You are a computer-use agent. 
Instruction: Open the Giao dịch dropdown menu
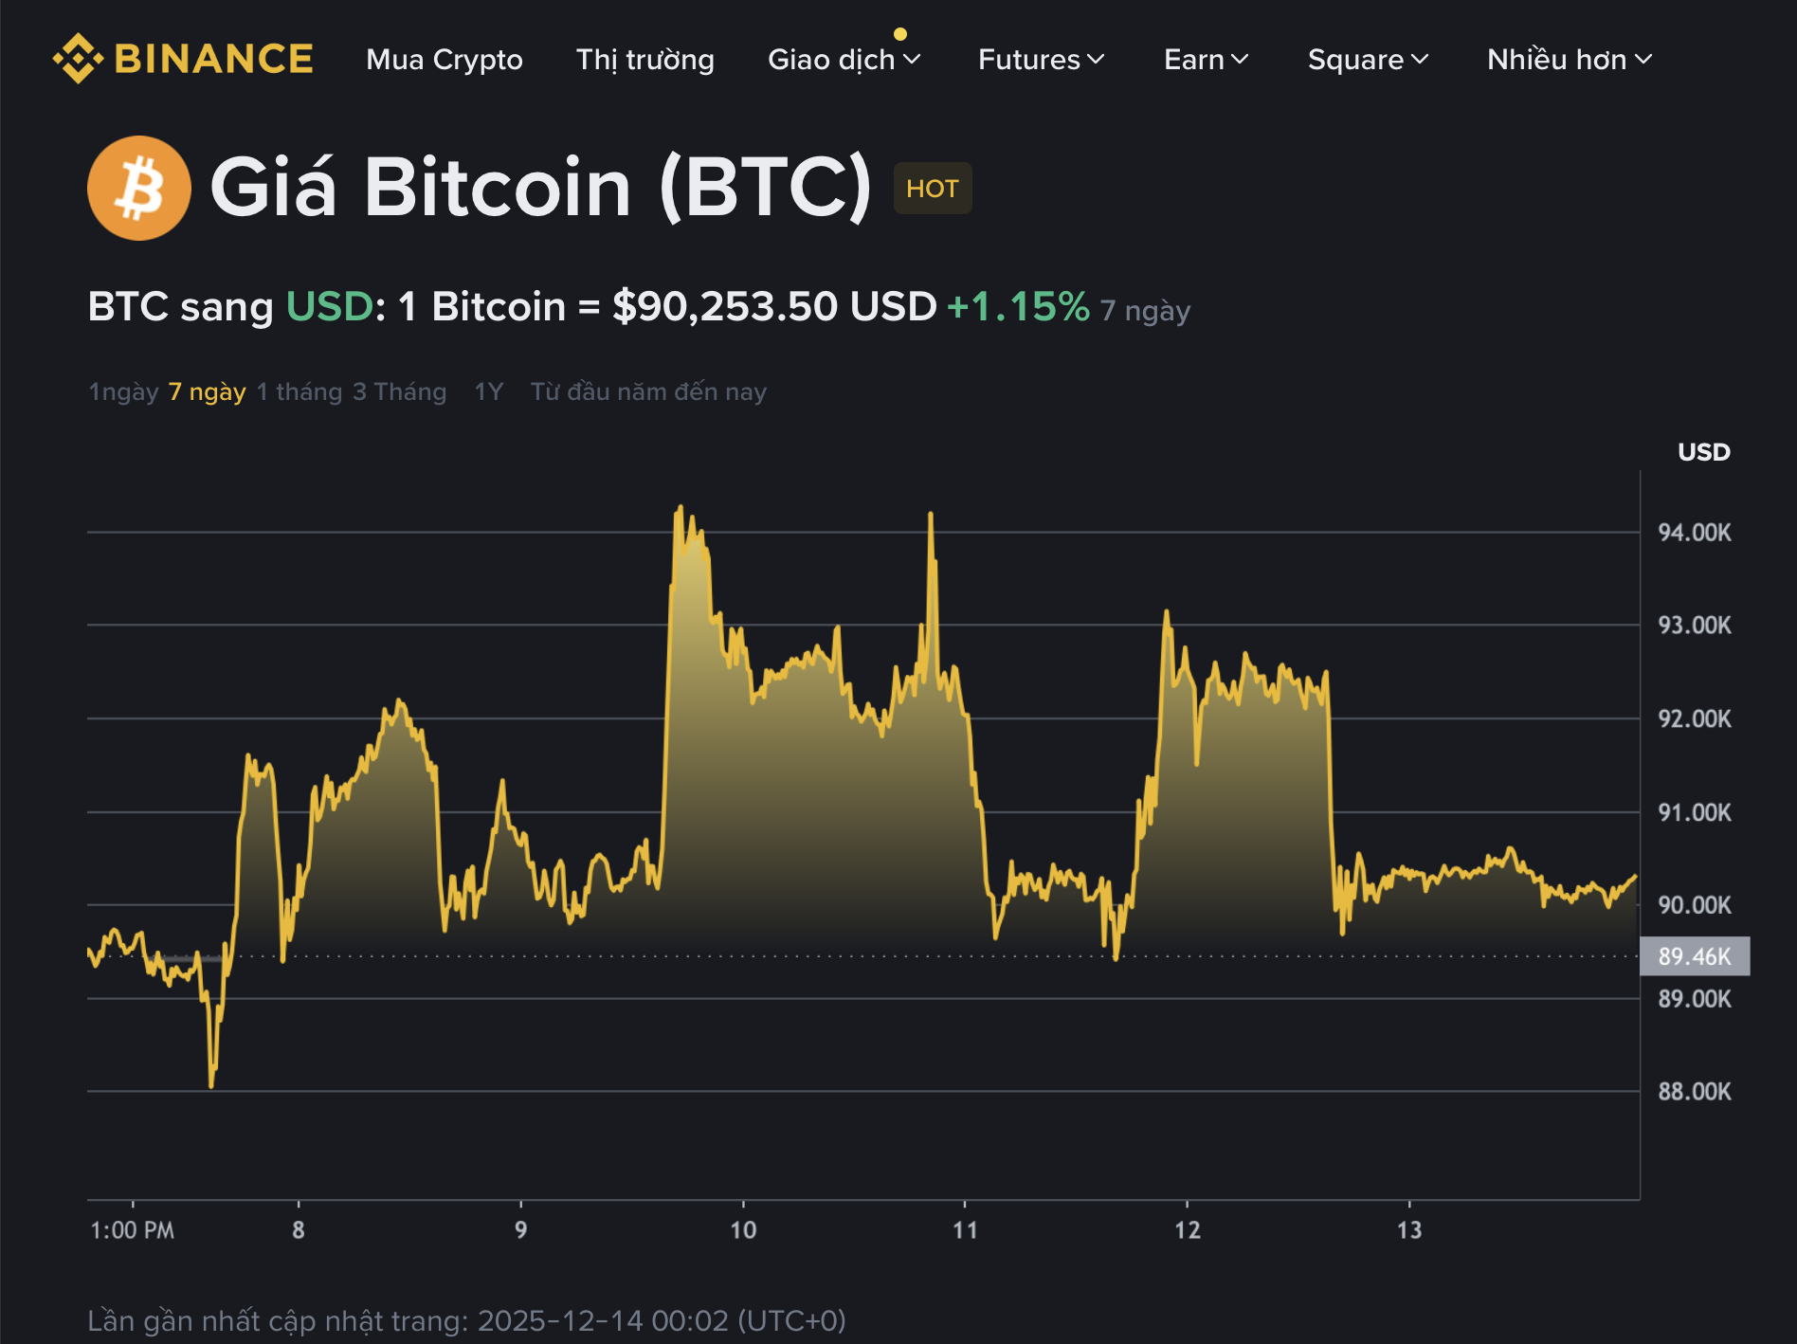(x=844, y=60)
